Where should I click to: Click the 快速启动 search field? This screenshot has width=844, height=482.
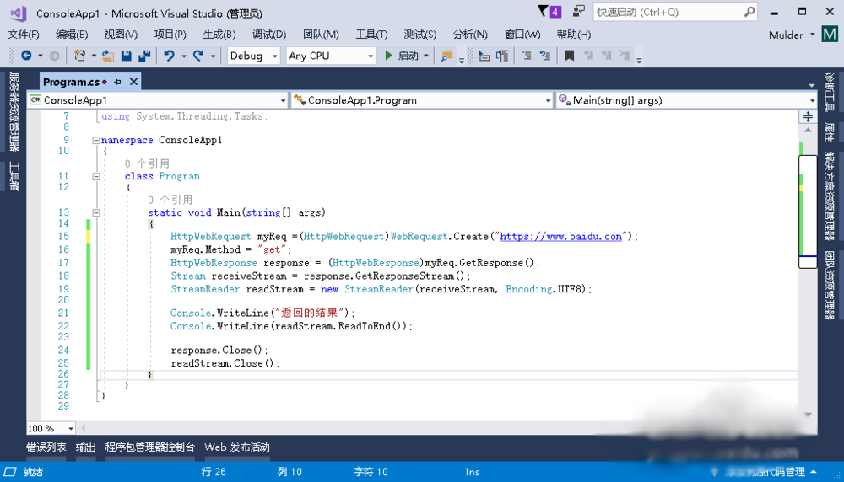click(667, 12)
